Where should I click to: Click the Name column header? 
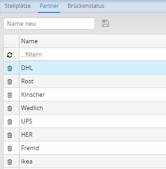(x=93, y=41)
